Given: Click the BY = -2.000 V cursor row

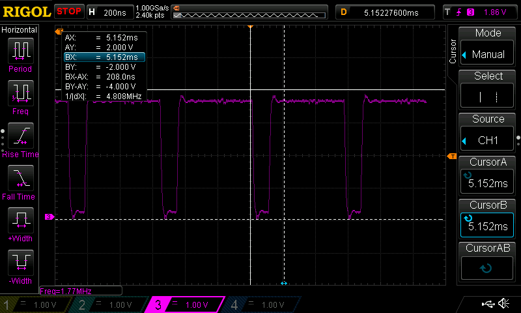Looking at the screenshot, I should coord(104,67).
